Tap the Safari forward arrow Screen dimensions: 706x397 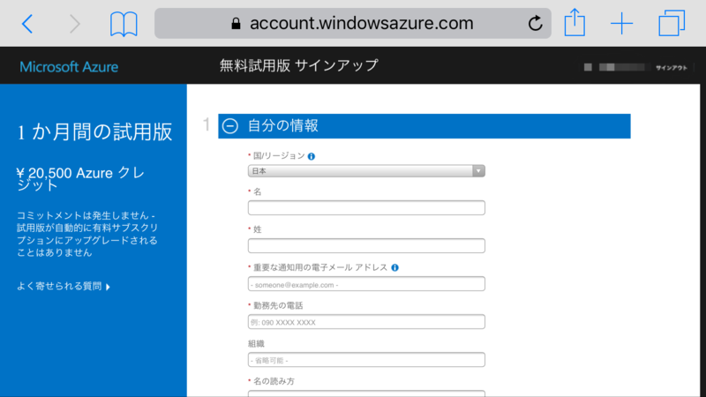coord(74,24)
